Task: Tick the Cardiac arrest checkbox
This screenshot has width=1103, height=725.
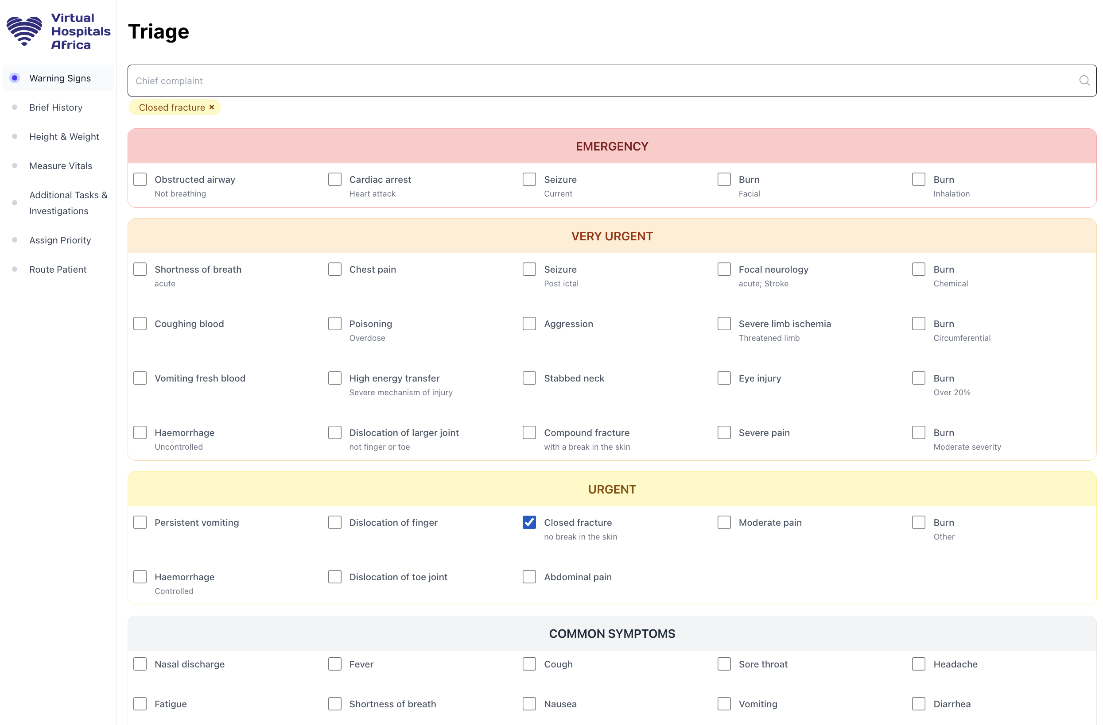Action: point(334,179)
